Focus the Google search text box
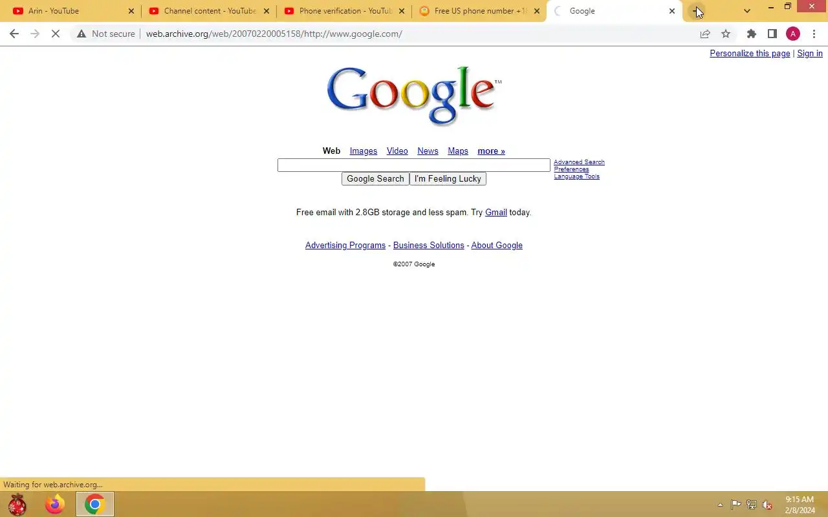The height and width of the screenshot is (517, 828). [414, 165]
